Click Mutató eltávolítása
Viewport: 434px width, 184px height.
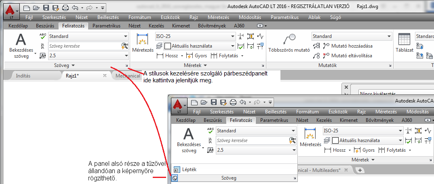coord(348,56)
